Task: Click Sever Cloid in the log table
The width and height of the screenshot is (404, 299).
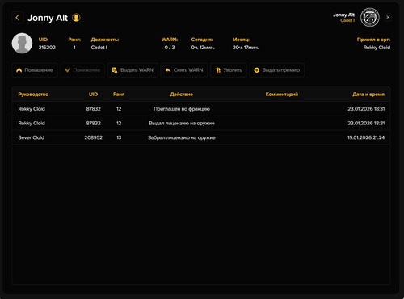Action: click(32, 137)
